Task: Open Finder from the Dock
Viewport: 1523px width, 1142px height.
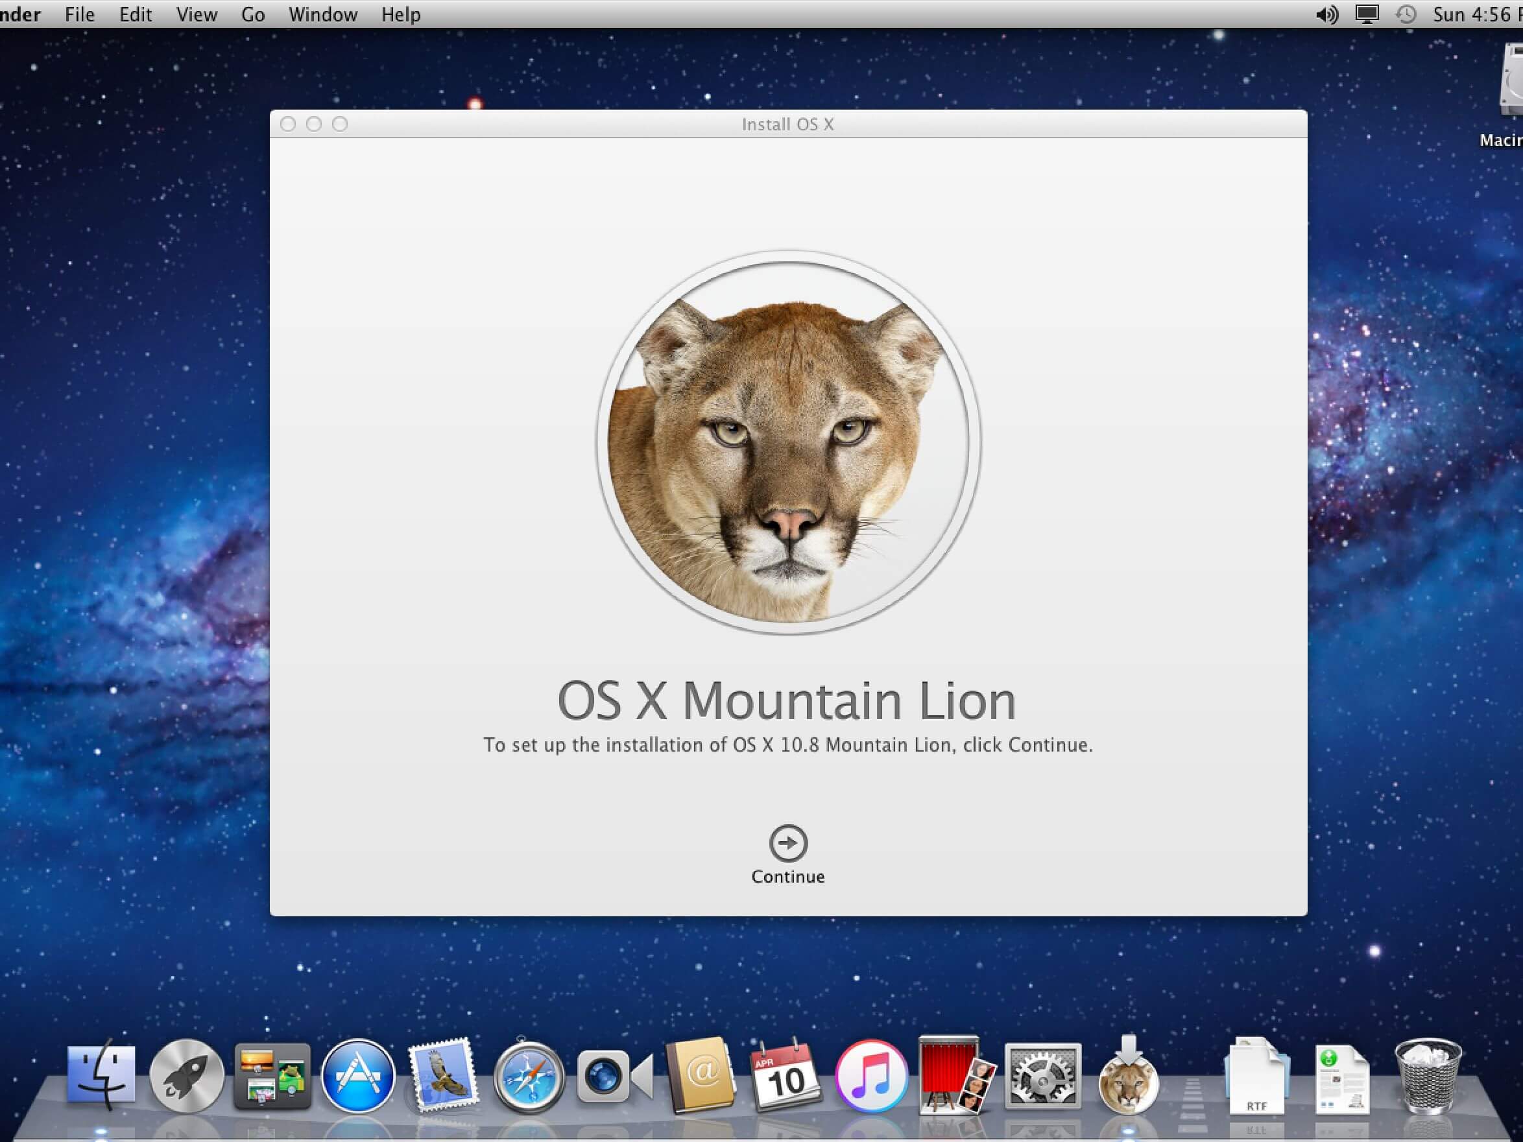Action: pos(101,1075)
